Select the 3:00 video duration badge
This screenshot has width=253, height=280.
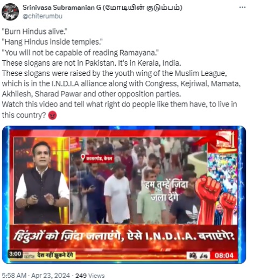point(15,254)
